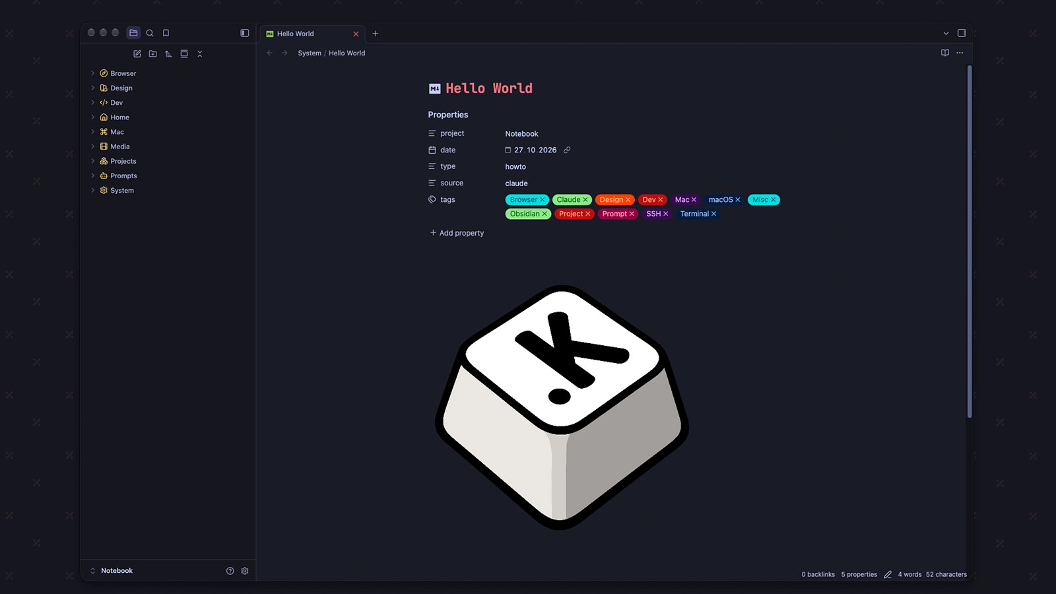Viewport: 1056px width, 594px height.
Task: Expand the Prompts folder chevron
Action: click(x=92, y=176)
